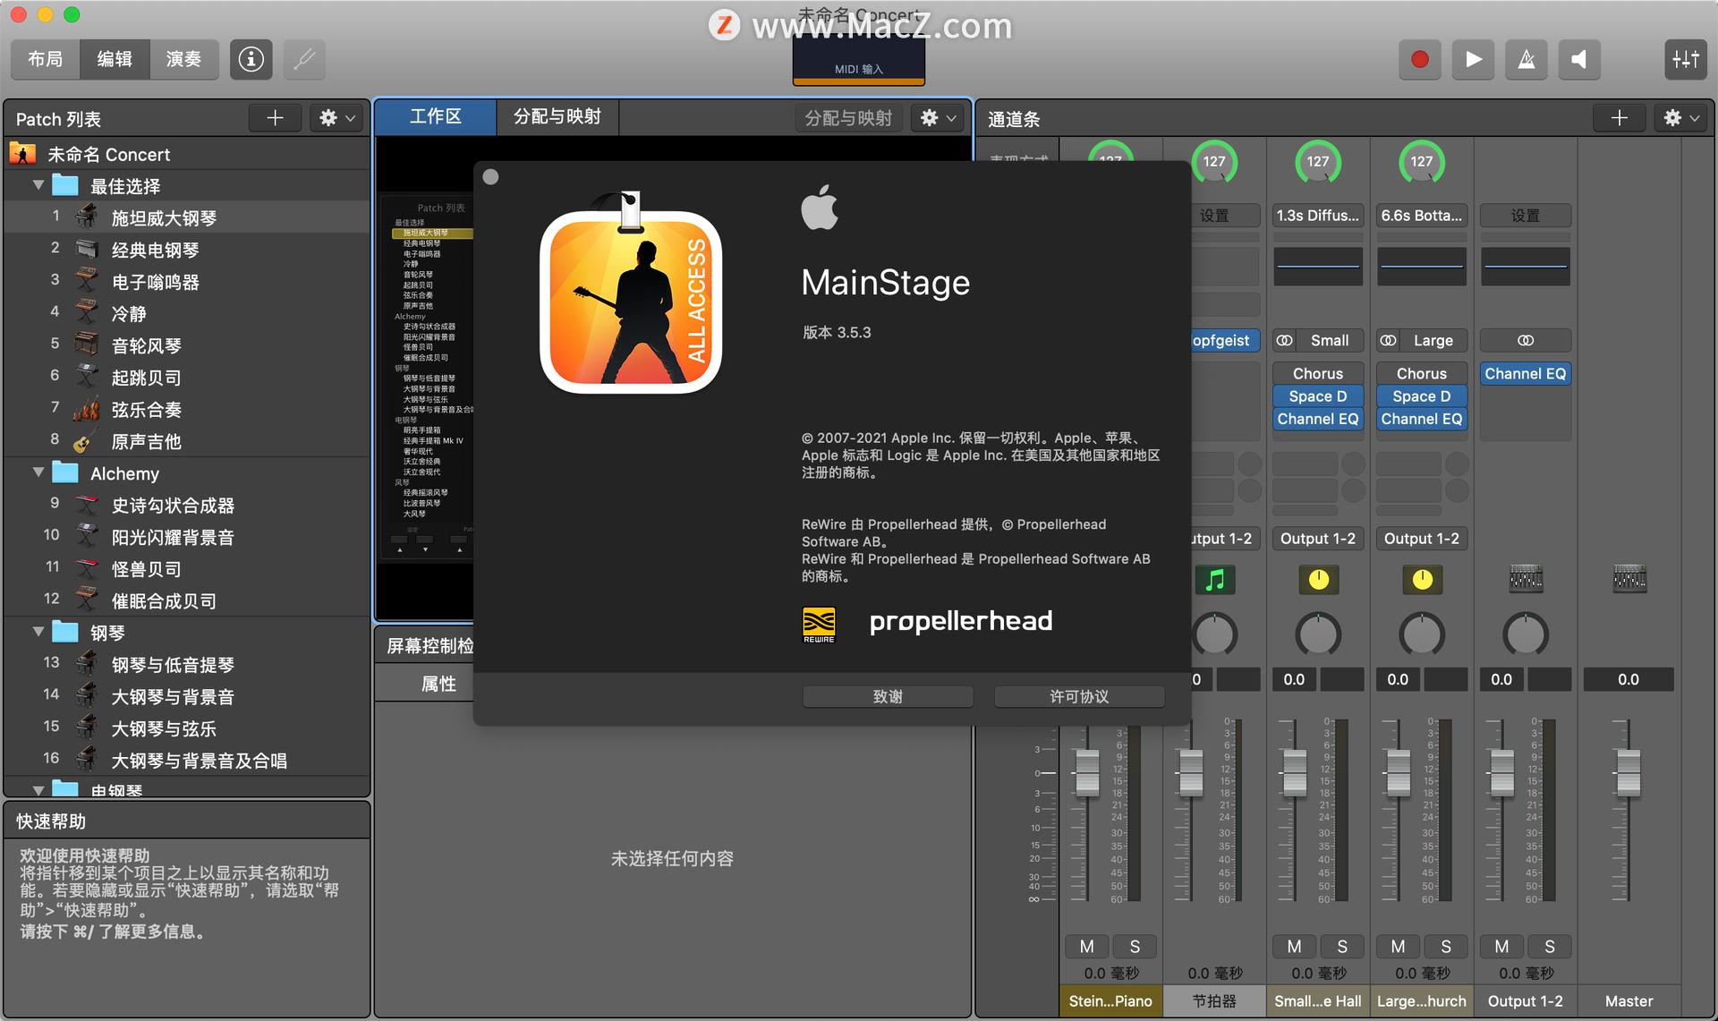Select the tuner icon next to Info
The height and width of the screenshot is (1021, 1718).
click(x=304, y=59)
